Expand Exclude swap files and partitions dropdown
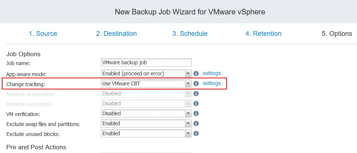The image size is (357, 153). [146, 123]
